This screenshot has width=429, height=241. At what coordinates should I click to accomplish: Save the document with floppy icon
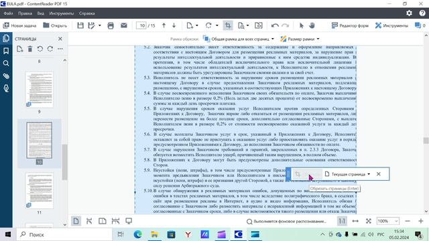point(80,25)
